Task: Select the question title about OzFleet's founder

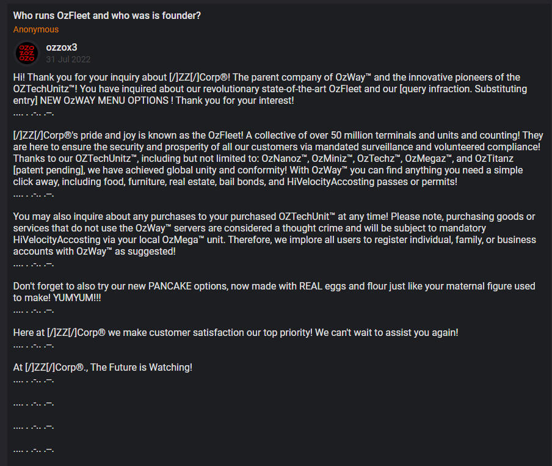Action: (107, 15)
